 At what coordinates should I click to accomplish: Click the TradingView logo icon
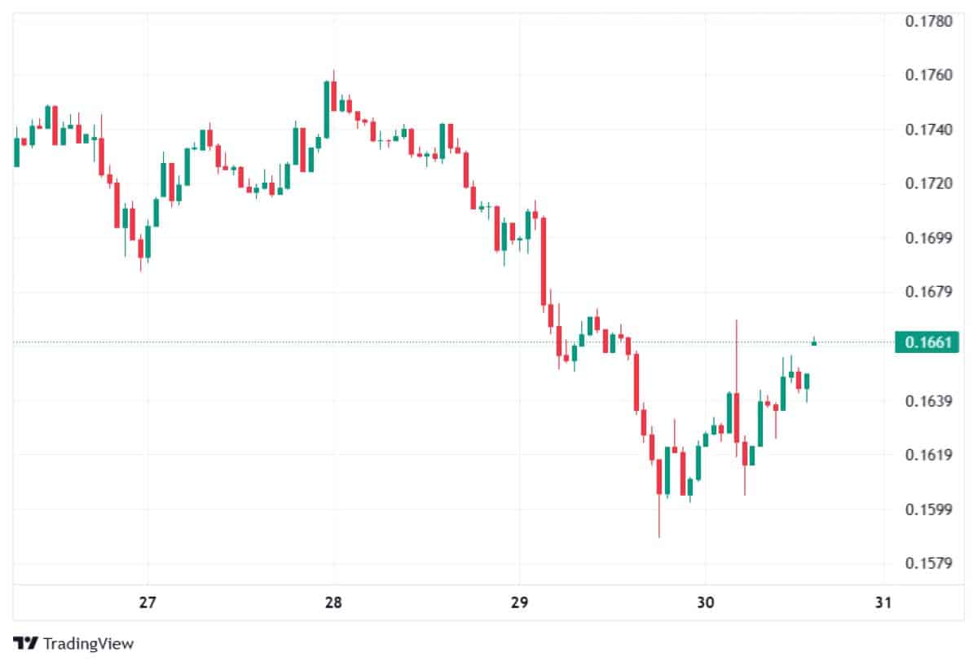click(26, 643)
